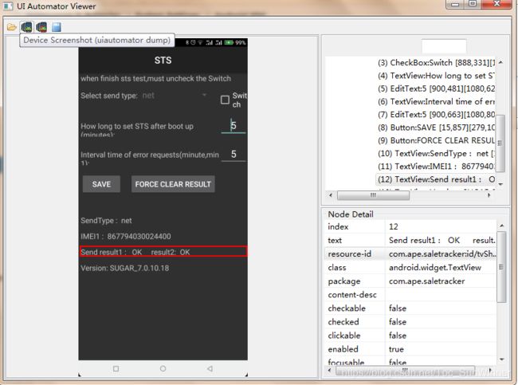Select tree node (8) Button:SAVE
The image size is (518, 385).
point(436,128)
